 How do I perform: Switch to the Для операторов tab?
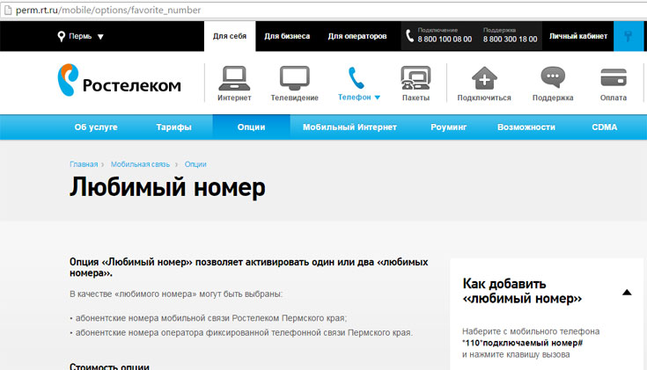(357, 37)
